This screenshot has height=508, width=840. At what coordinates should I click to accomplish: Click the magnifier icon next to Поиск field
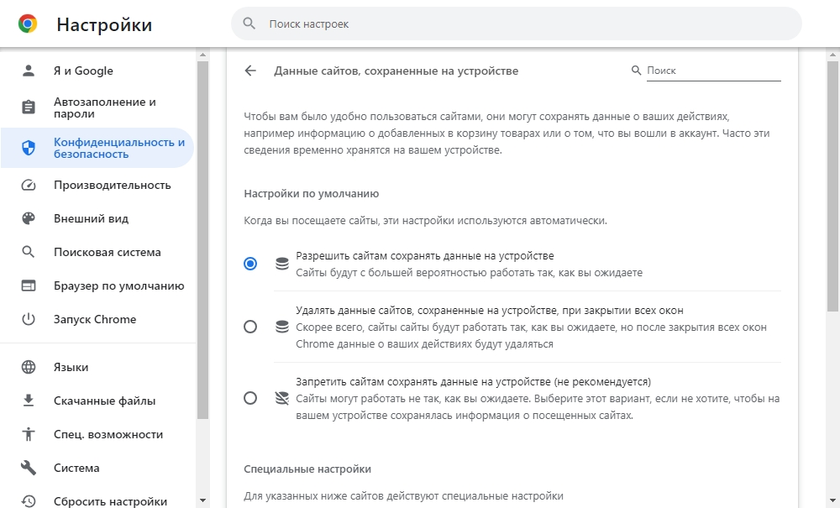636,71
